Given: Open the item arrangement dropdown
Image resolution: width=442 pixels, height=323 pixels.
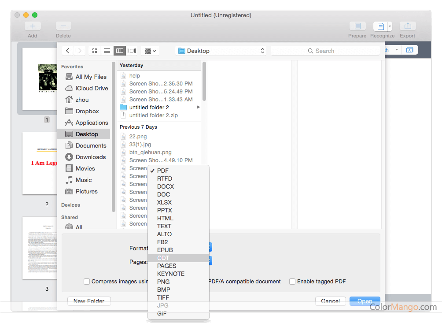Looking at the screenshot, I should tap(150, 51).
